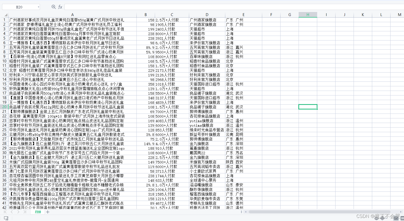The image size is (404, 221).
Task: Click the active cell H20
Action: pos(308,107)
